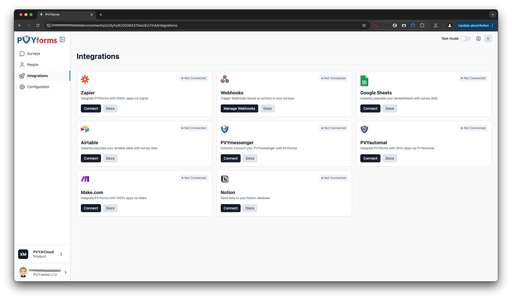Click Google Sheets Not Connected badge

click(x=473, y=78)
